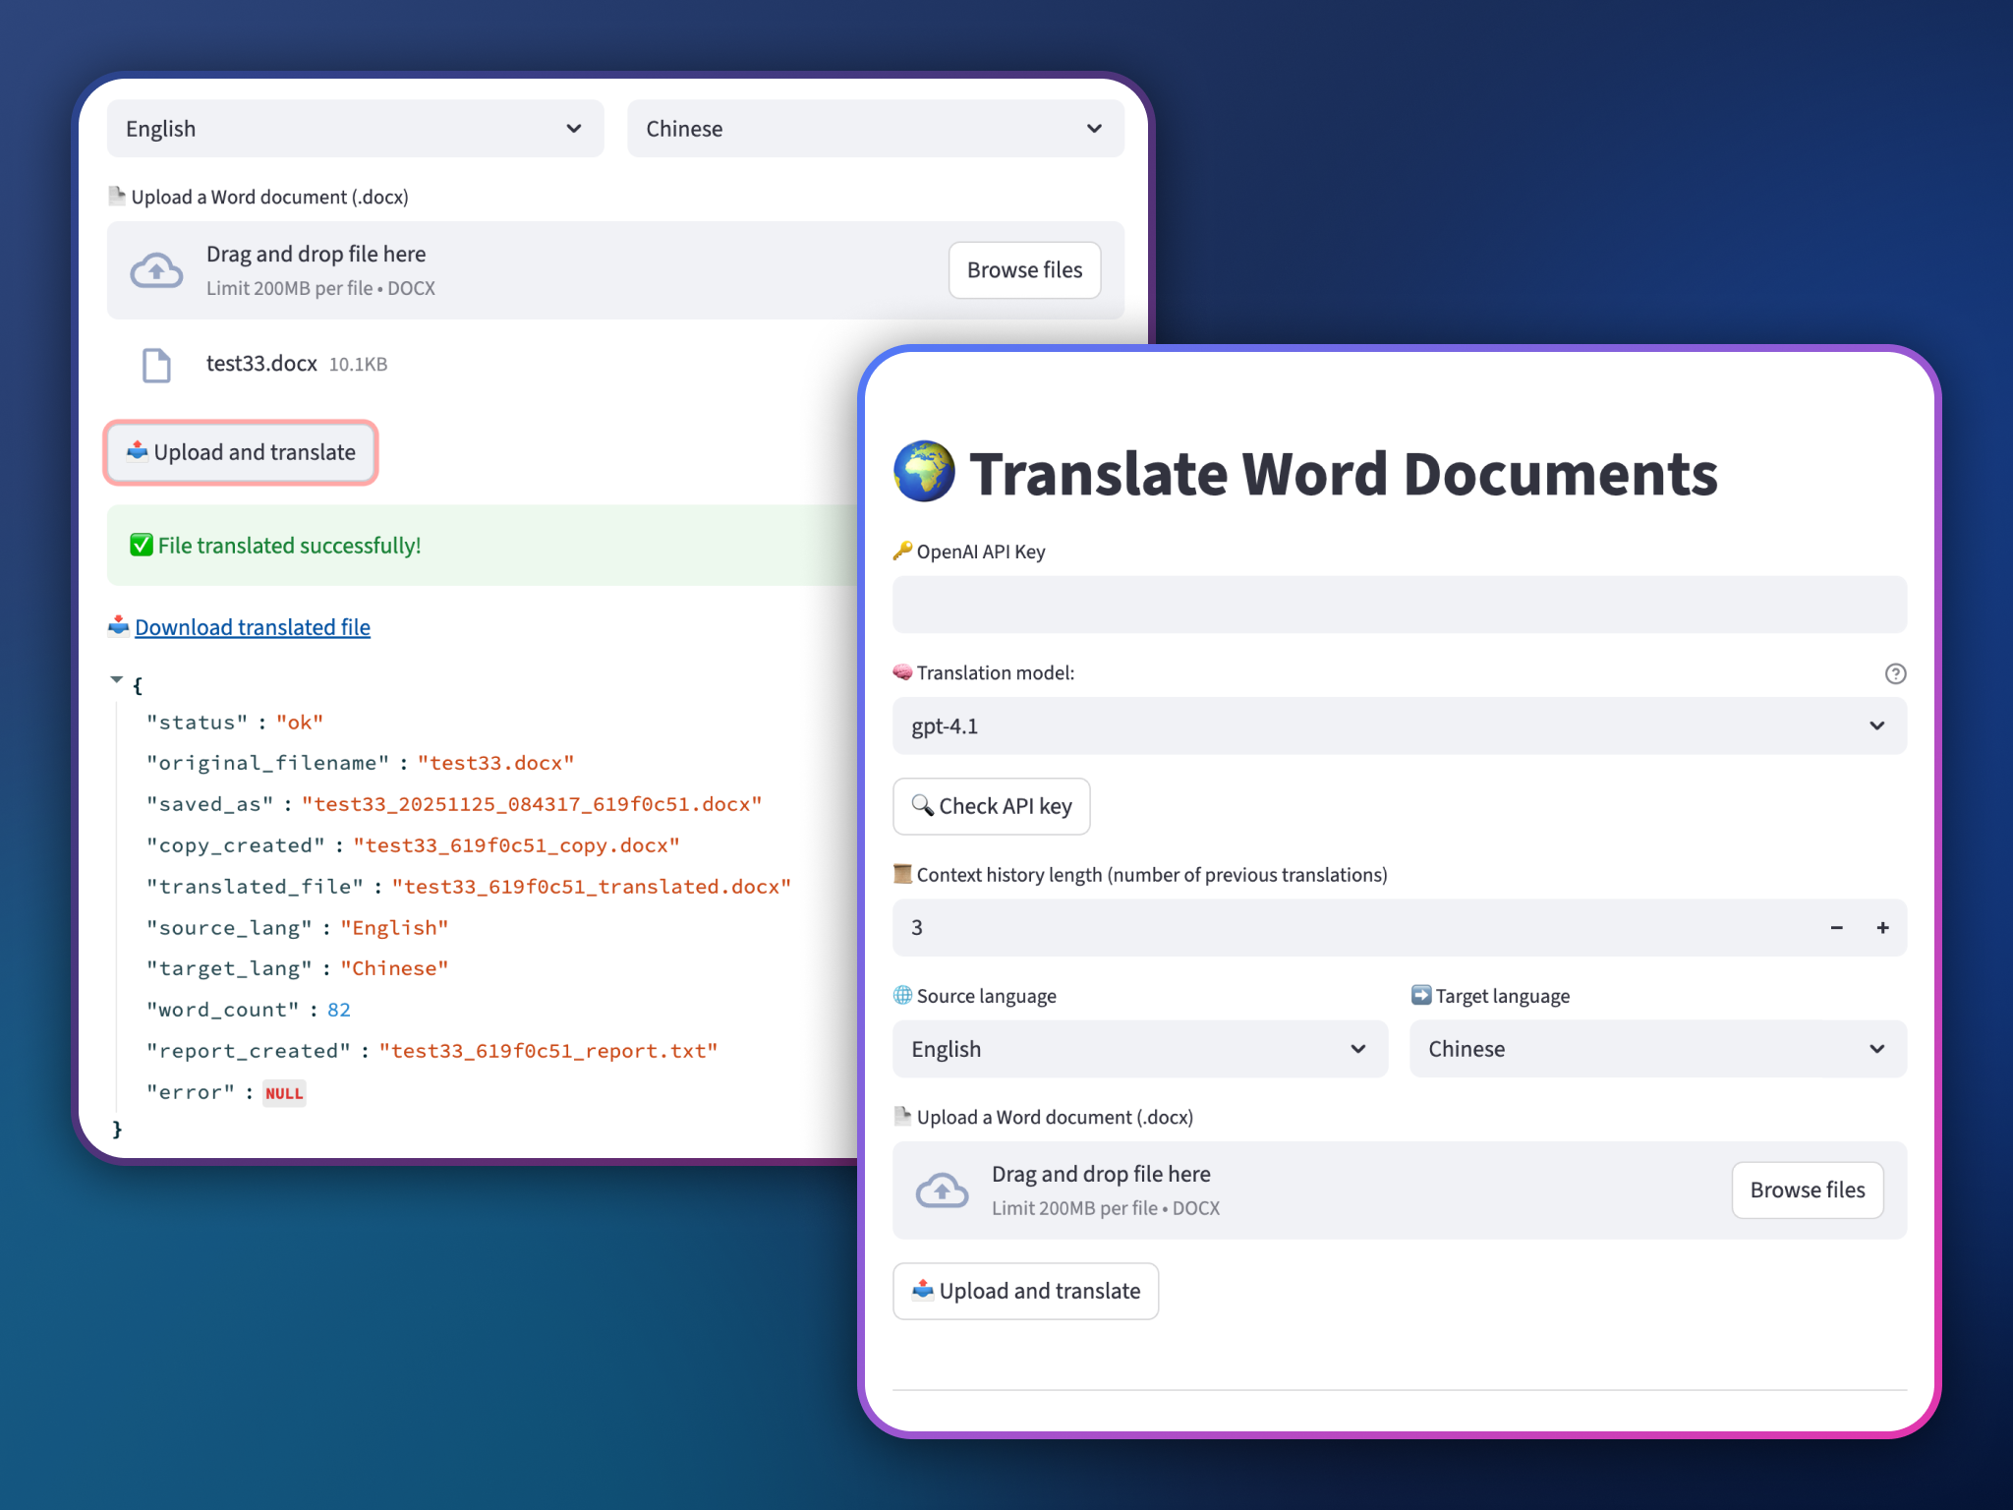Click the cloud upload icon in the front drop zone

[x=942, y=1190]
